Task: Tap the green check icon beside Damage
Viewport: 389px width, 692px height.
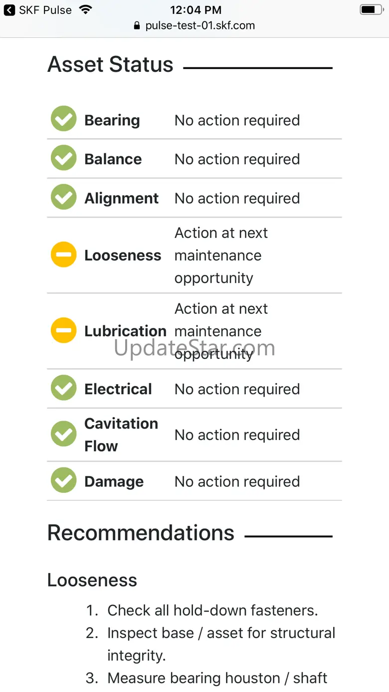Action: tap(64, 480)
